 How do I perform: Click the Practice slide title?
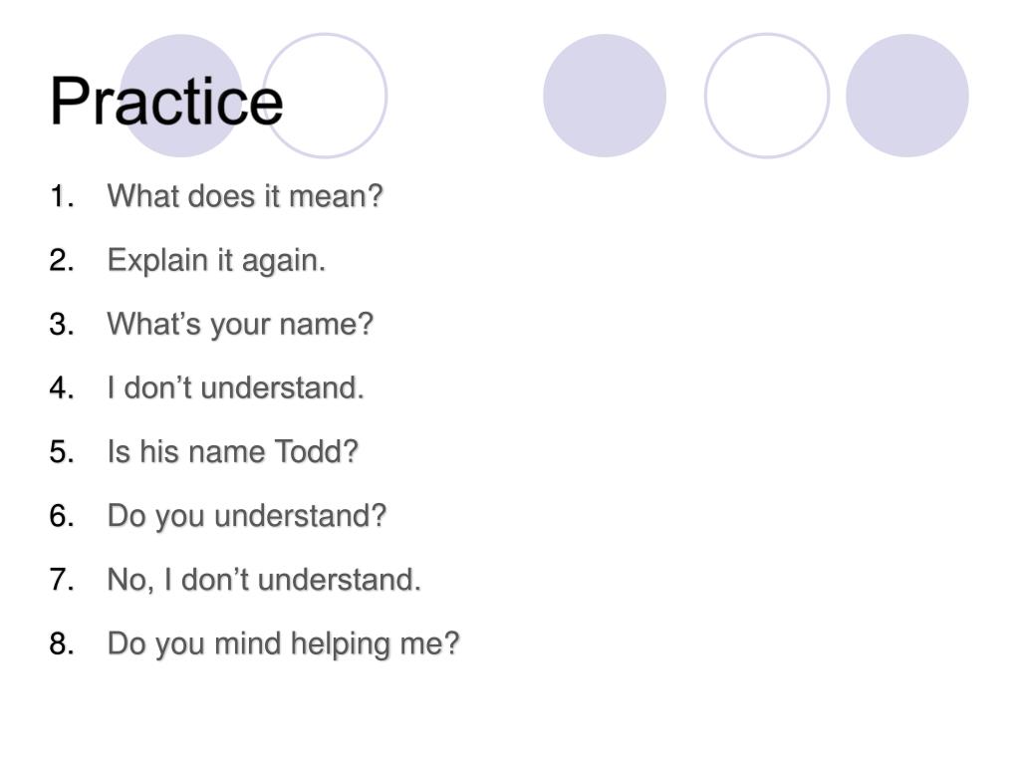click(x=166, y=101)
